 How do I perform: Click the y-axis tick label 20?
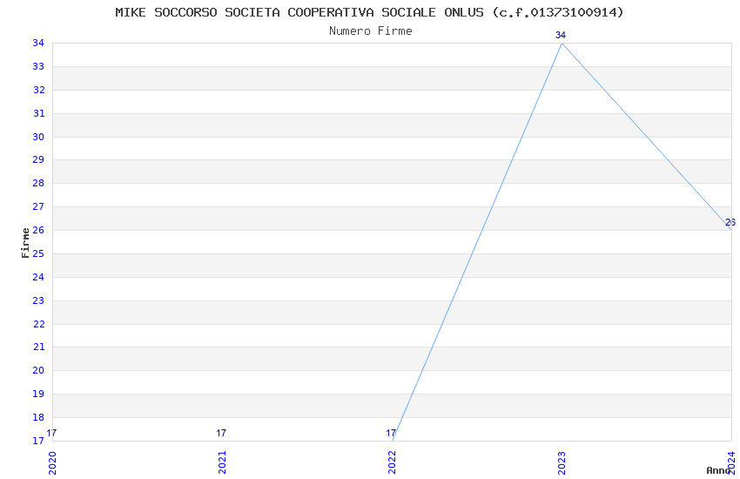(x=38, y=370)
